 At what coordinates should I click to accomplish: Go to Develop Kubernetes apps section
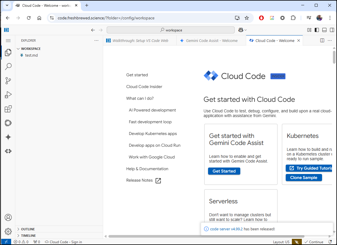[153, 134]
